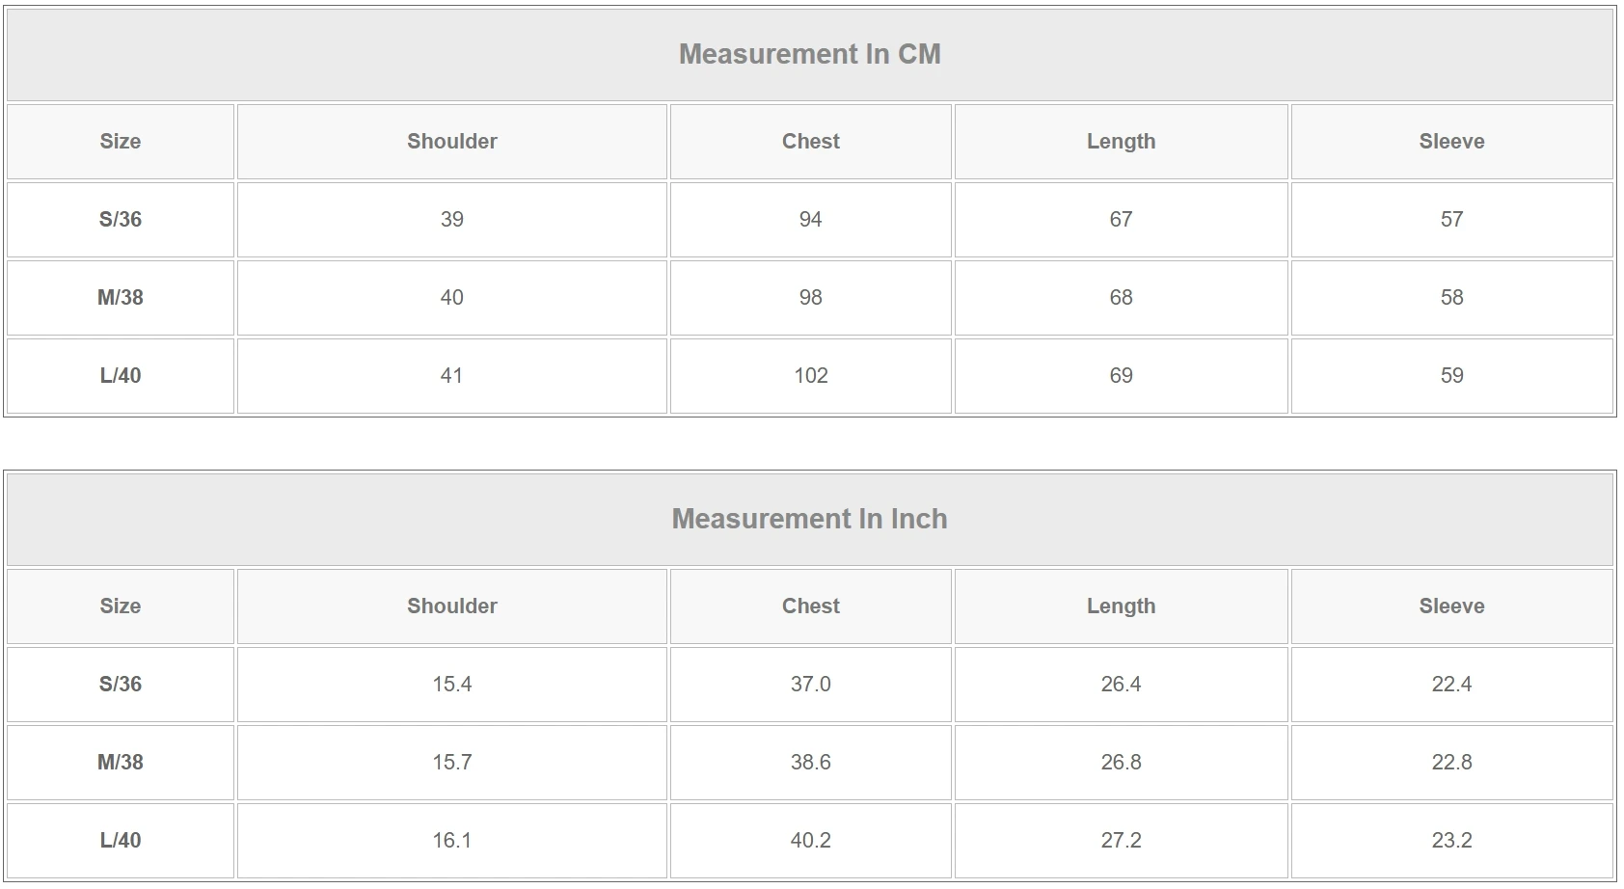This screenshot has height=889, width=1624.
Task: Click the 22.4 sleeve inch value
Action: coord(1451,685)
